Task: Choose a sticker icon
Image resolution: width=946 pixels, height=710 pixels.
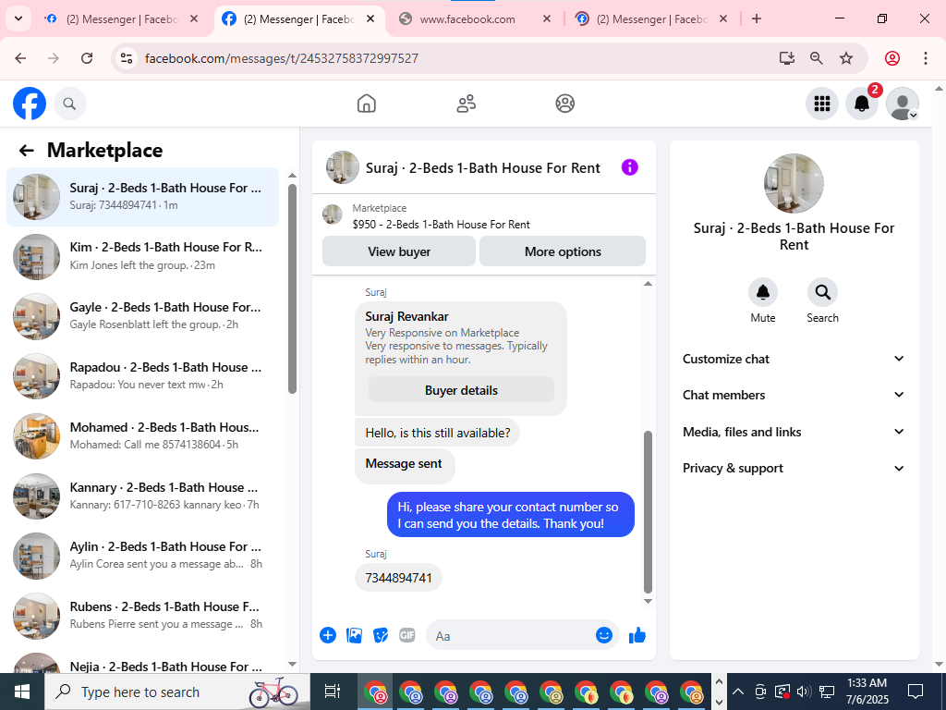Action: click(x=380, y=635)
